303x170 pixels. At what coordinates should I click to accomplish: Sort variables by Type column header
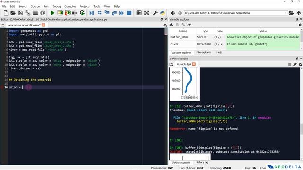pyautogui.click(x=205, y=31)
